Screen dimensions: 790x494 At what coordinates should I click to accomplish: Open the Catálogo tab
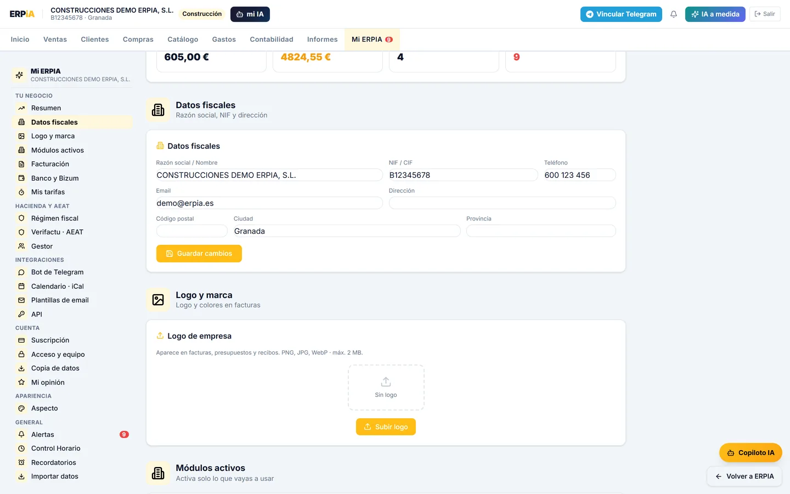183,40
